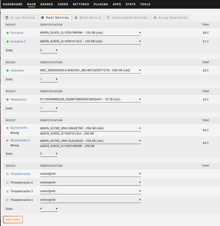Open the Apps menu
Viewport: 220px width, 226px height.
117,4
